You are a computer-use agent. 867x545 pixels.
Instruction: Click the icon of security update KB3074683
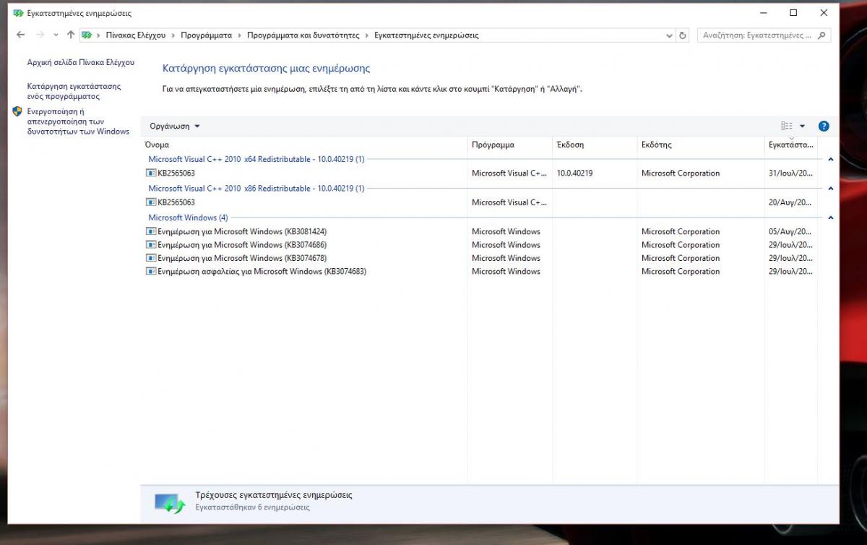151,272
